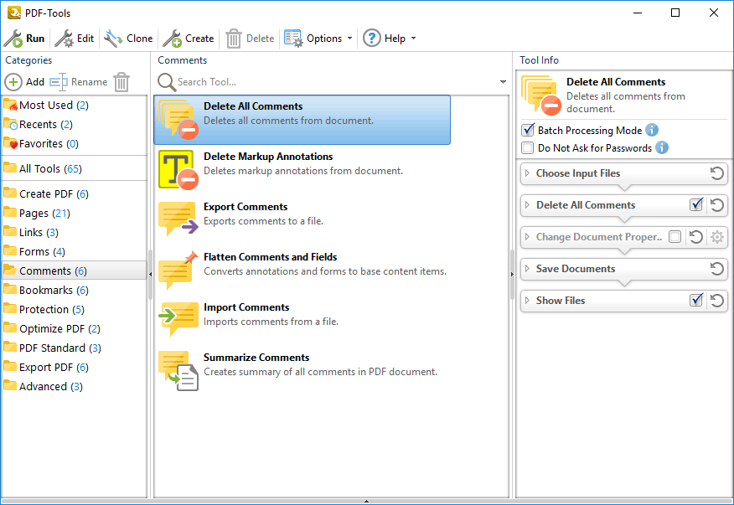The height and width of the screenshot is (505, 734).
Task: Toggle Batch Processing Mode checkbox
Action: (528, 130)
